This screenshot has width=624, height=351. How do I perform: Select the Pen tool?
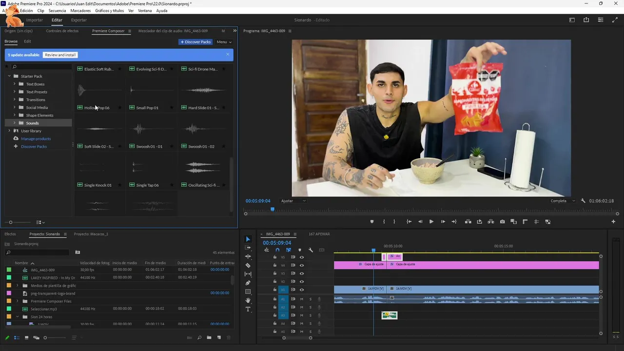coord(248,283)
